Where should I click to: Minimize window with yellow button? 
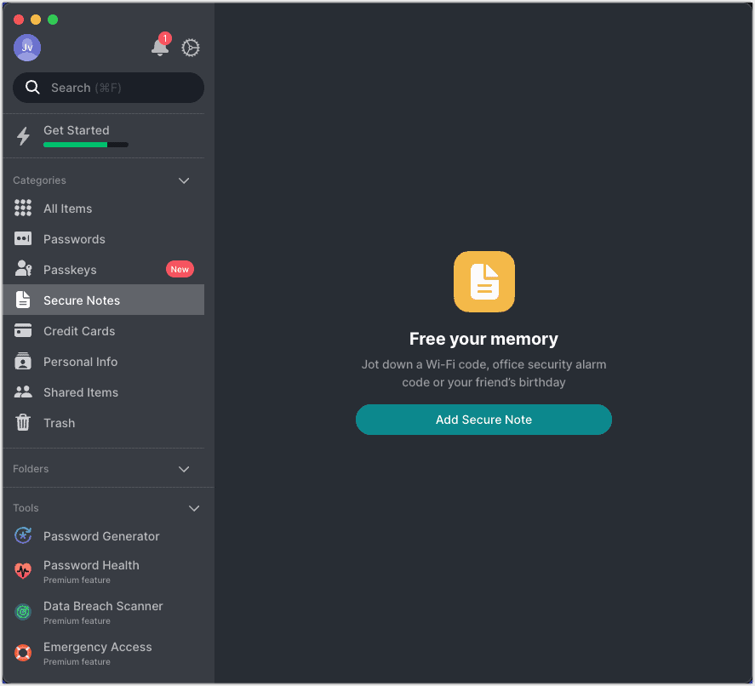[x=36, y=20]
